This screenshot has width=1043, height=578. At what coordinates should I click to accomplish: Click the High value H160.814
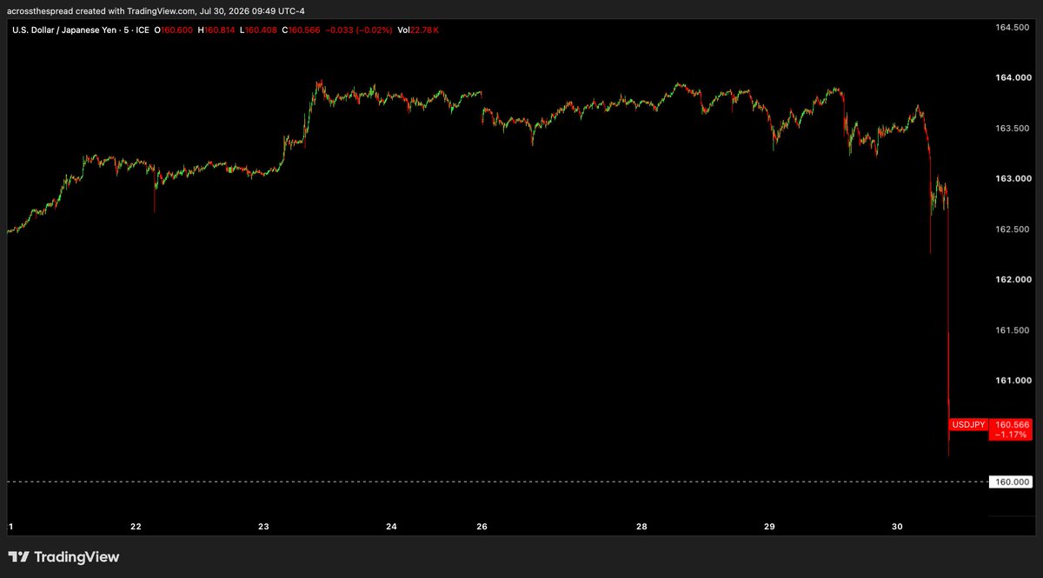point(216,31)
